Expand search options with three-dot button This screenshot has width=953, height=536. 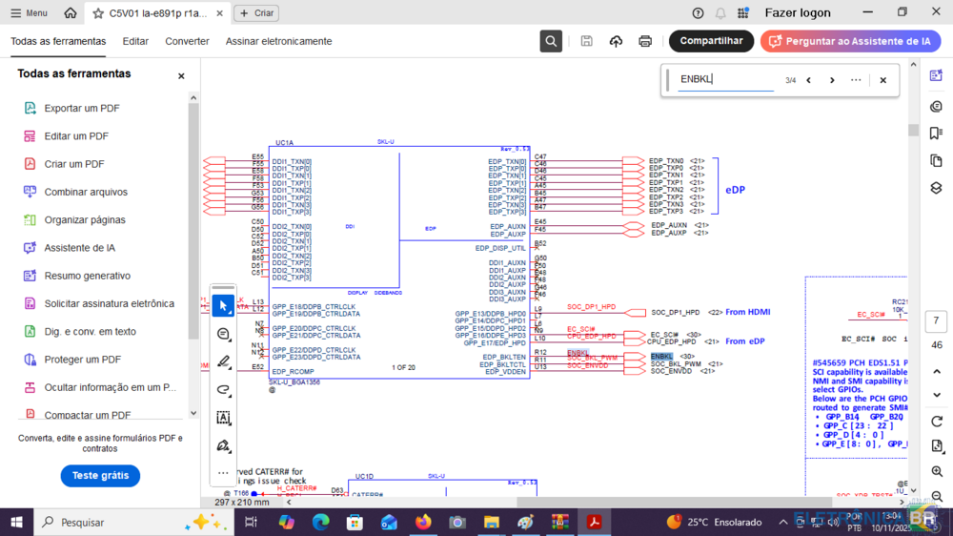tap(856, 80)
